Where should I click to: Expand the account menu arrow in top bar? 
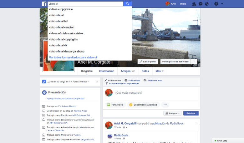click(222, 4)
